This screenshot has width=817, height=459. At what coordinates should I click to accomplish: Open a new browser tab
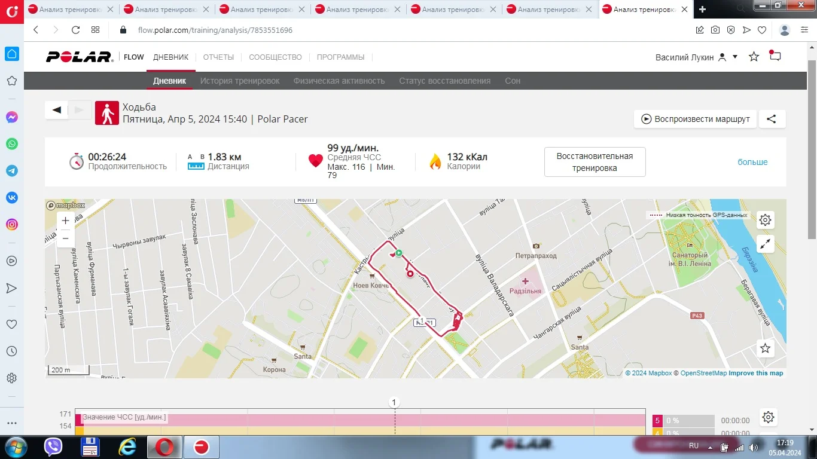(702, 9)
